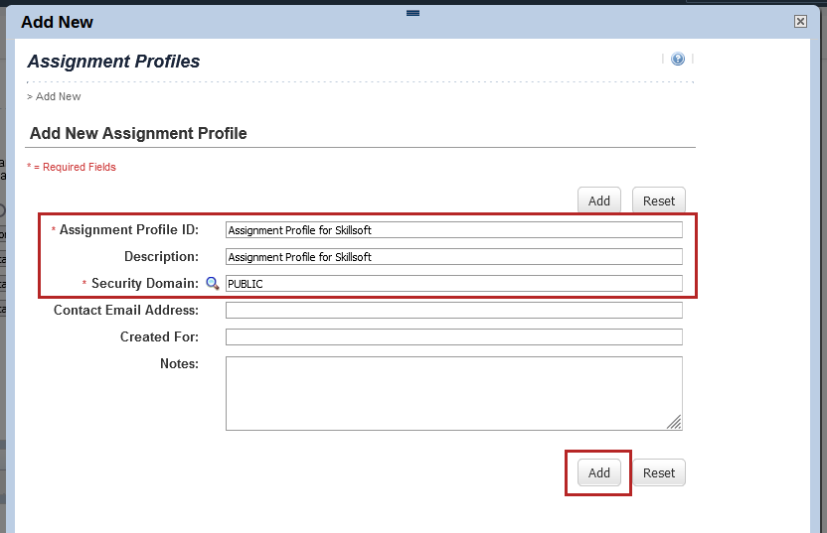
Task: Click the drag handle atop the dialog
Action: 413,13
